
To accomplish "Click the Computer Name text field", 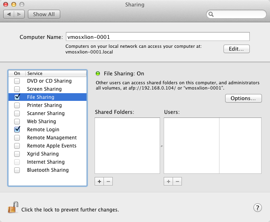I will pyautogui.click(x=157, y=37).
